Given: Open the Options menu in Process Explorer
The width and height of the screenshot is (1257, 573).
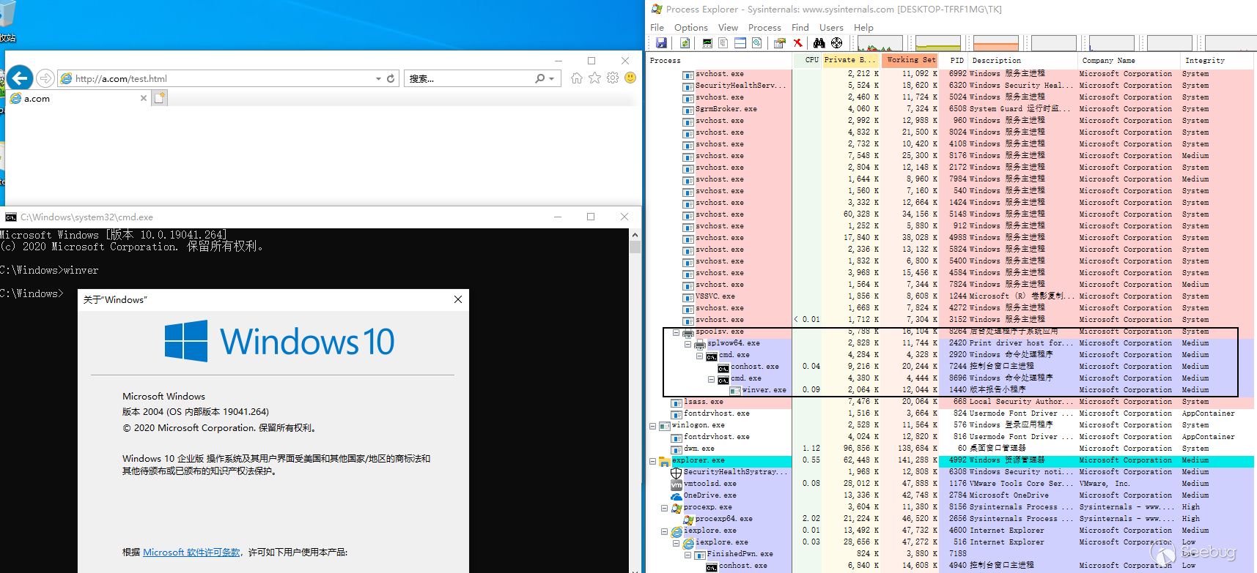Looking at the screenshot, I should pos(690,28).
